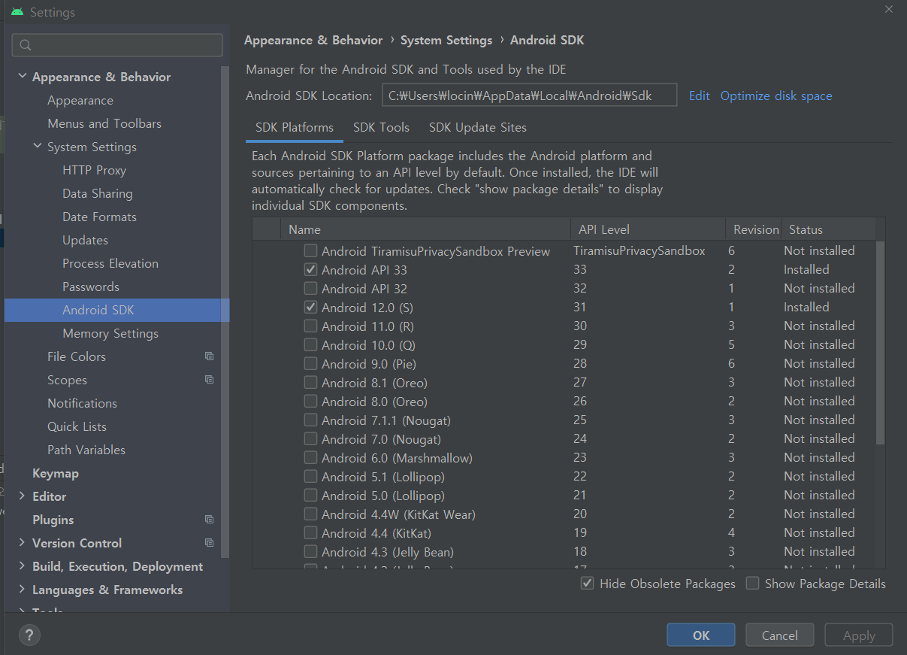
Task: Collapse Appearance & Behavior tree node
Action: pos(23,77)
